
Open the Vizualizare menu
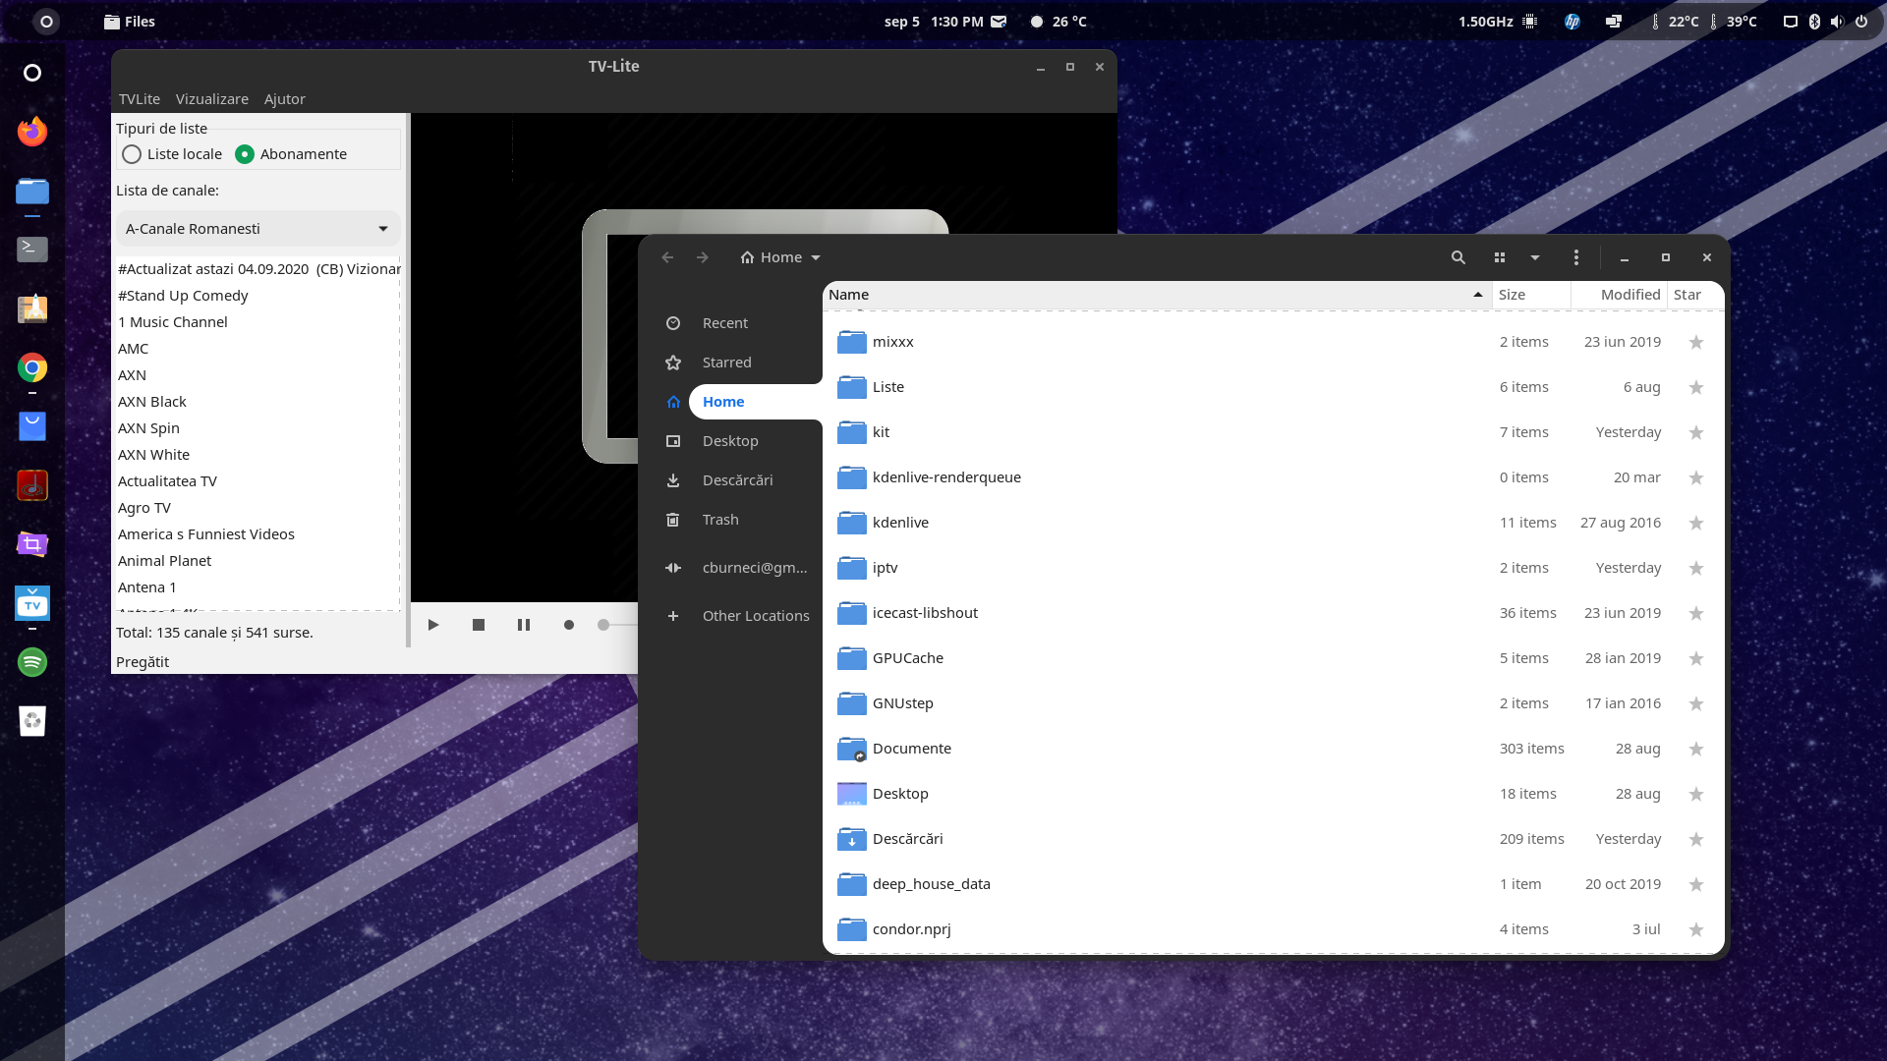tap(212, 99)
